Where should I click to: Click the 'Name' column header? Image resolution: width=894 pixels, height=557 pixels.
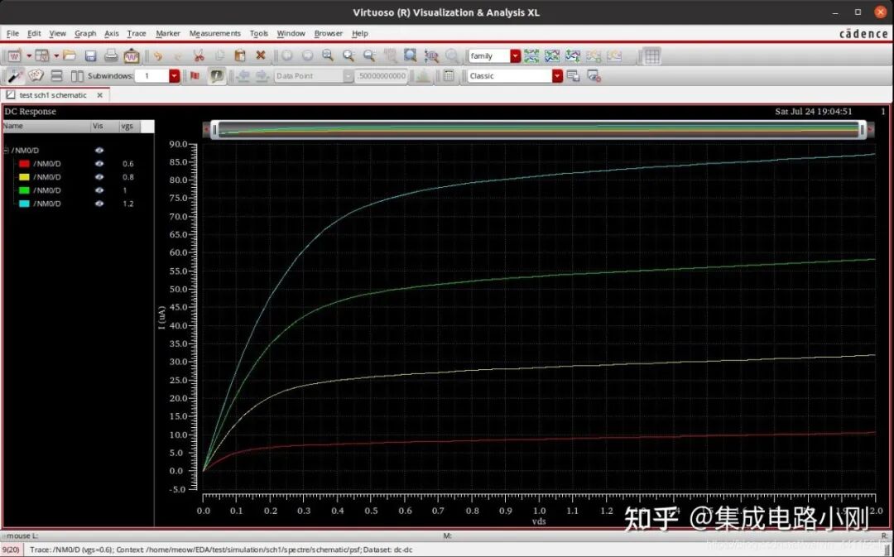[13, 127]
